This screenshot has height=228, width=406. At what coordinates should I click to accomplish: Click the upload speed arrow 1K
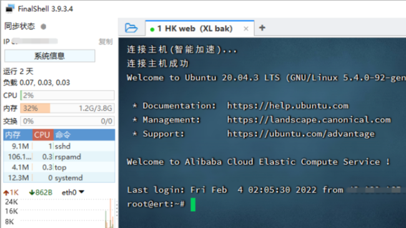click(x=11, y=192)
